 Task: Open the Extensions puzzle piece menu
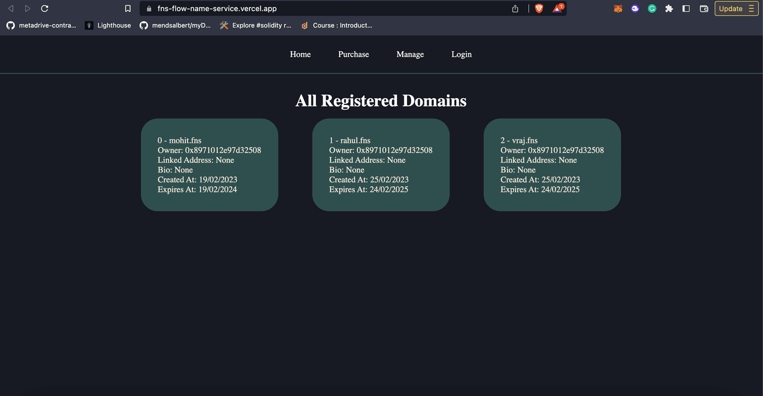coord(669,8)
